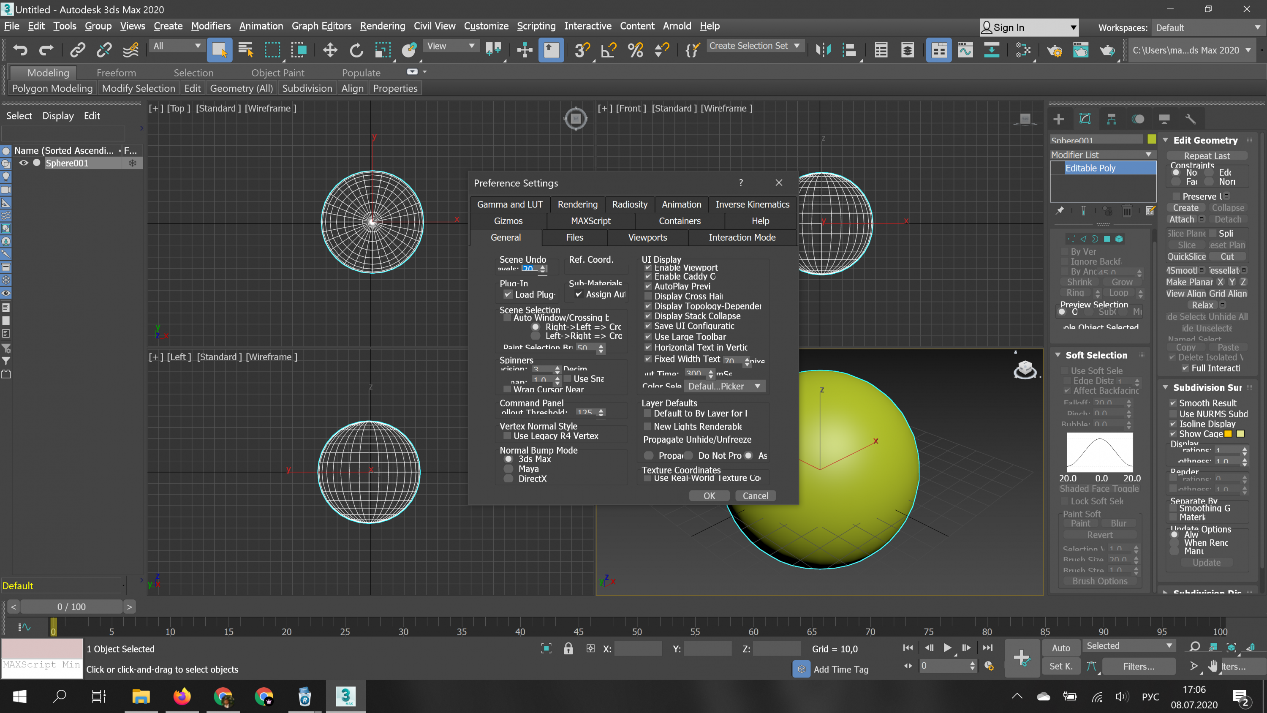
Task: Confirm preferences with the OK button
Action: pyautogui.click(x=709, y=496)
